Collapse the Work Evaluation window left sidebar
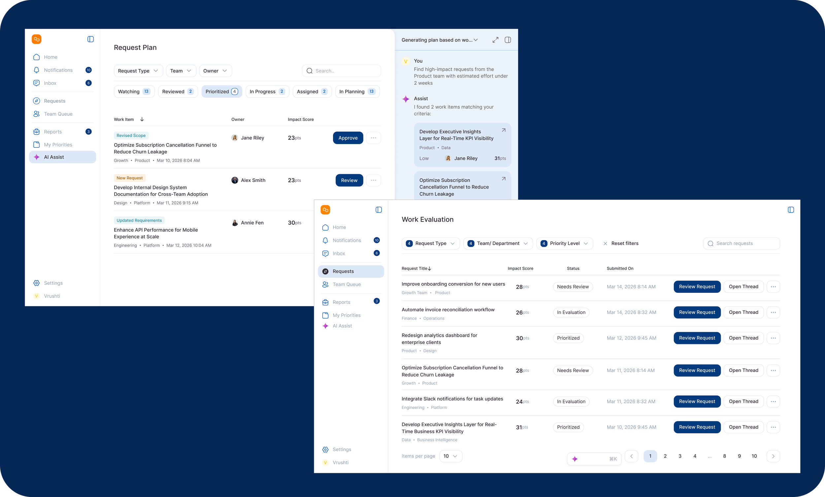The height and width of the screenshot is (497, 825). pos(379,210)
